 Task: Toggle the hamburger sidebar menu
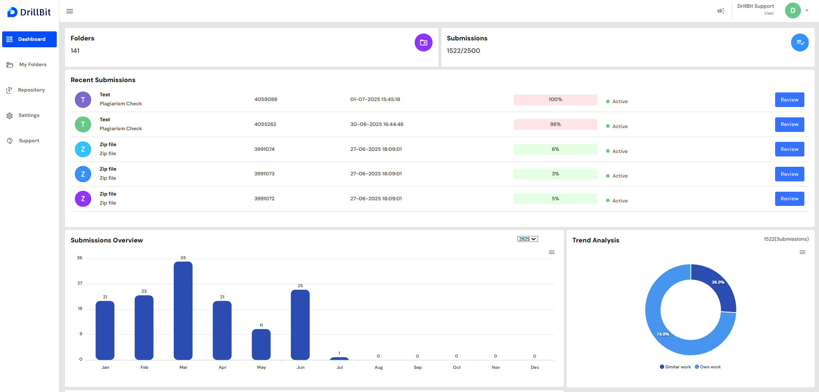(x=70, y=11)
